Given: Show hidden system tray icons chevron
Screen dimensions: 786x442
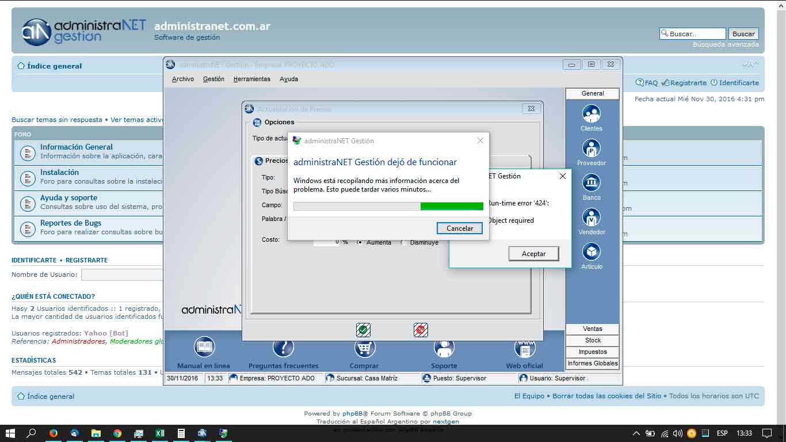Looking at the screenshot, I should tap(636, 433).
